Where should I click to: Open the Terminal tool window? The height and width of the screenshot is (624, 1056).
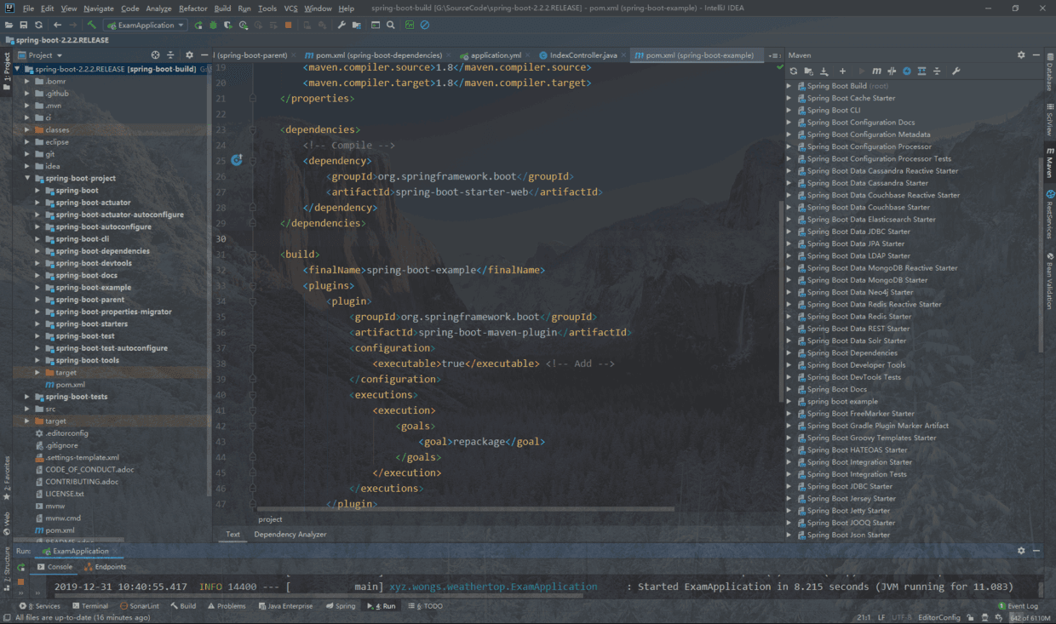point(89,606)
